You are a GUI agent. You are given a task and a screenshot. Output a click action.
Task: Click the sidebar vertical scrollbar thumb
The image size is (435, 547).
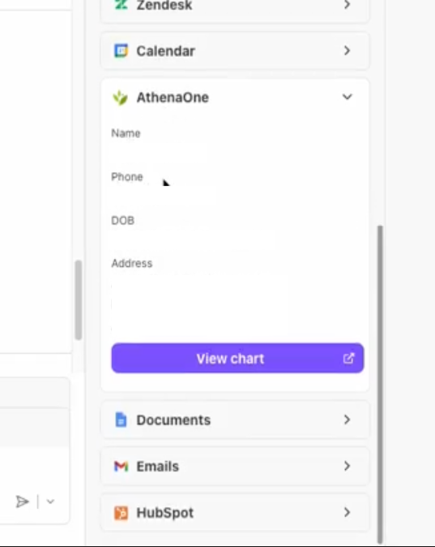click(x=380, y=384)
